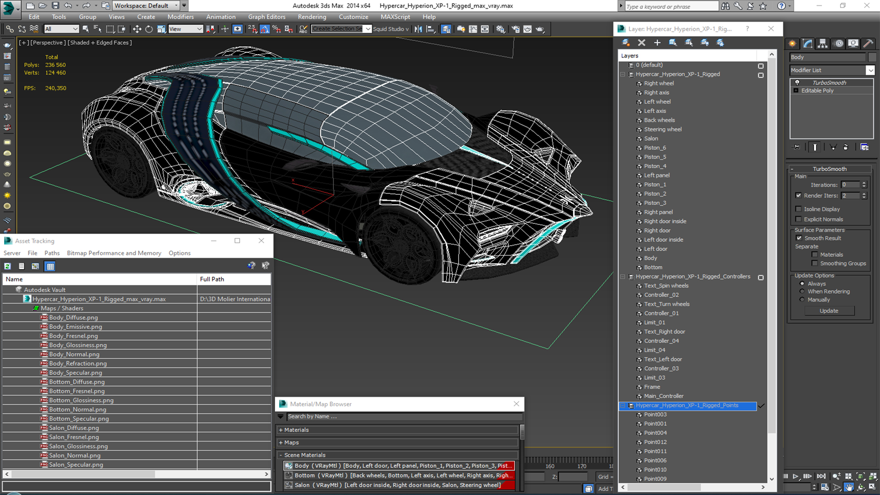Click the Rectangular Selection Region icon
Image resolution: width=880 pixels, height=495 pixels.
pyautogui.click(x=110, y=29)
